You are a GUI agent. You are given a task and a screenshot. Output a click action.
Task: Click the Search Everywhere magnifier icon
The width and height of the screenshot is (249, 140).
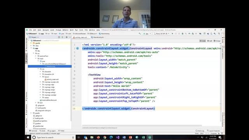coord(219,34)
